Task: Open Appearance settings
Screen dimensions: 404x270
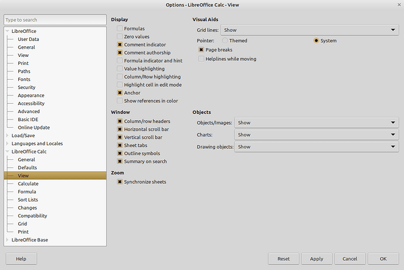Action: point(31,95)
